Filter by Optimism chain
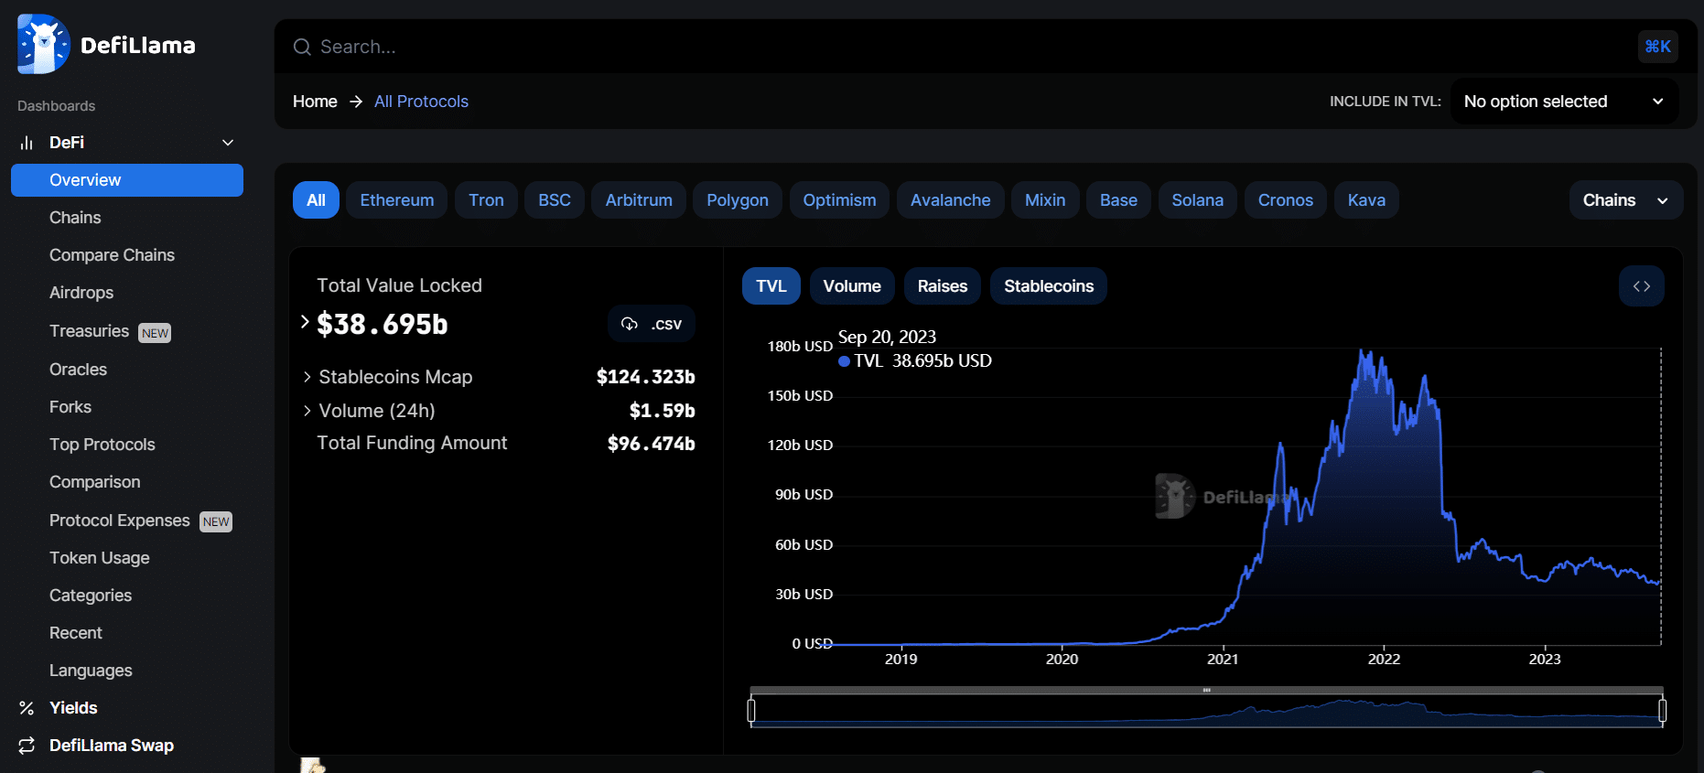Image resolution: width=1704 pixels, height=773 pixels. pos(839,200)
